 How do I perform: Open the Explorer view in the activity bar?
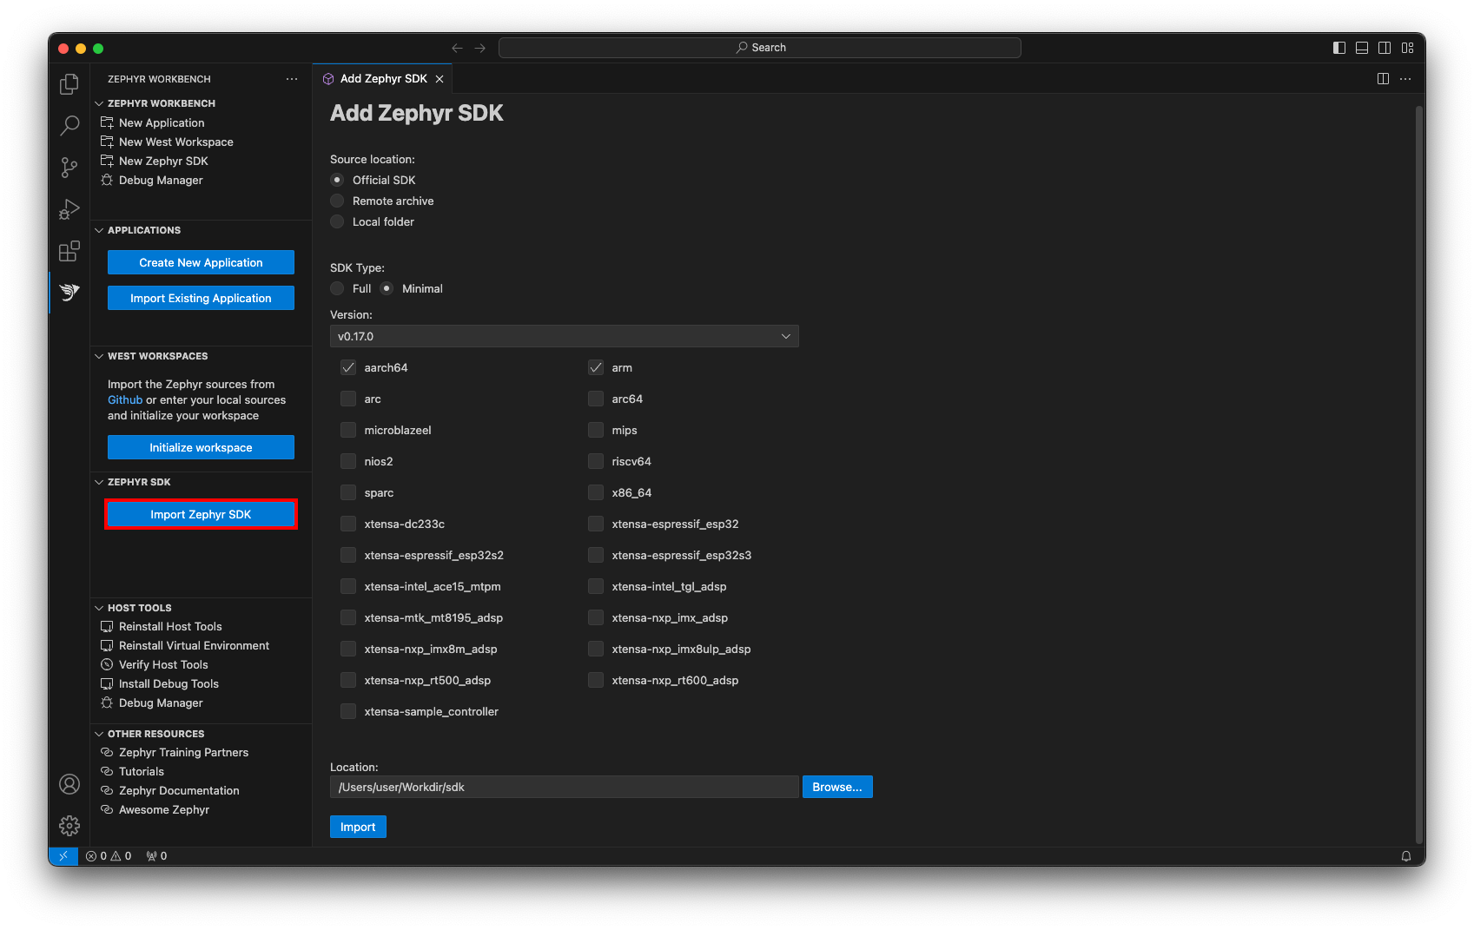(x=69, y=83)
